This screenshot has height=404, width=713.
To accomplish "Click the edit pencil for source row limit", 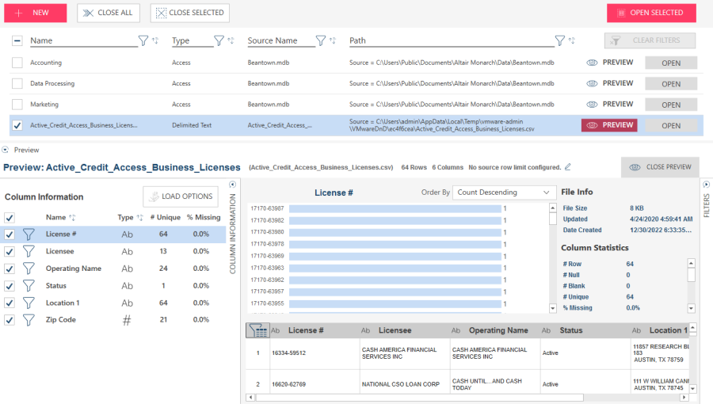I will [x=567, y=167].
